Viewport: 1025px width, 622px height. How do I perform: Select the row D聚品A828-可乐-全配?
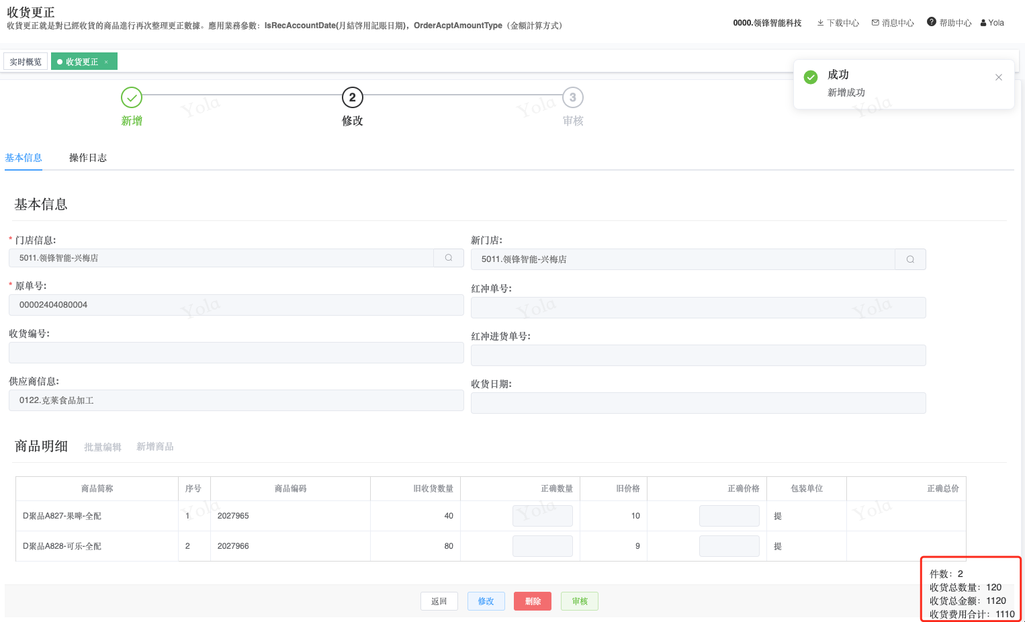pyautogui.click(x=491, y=546)
